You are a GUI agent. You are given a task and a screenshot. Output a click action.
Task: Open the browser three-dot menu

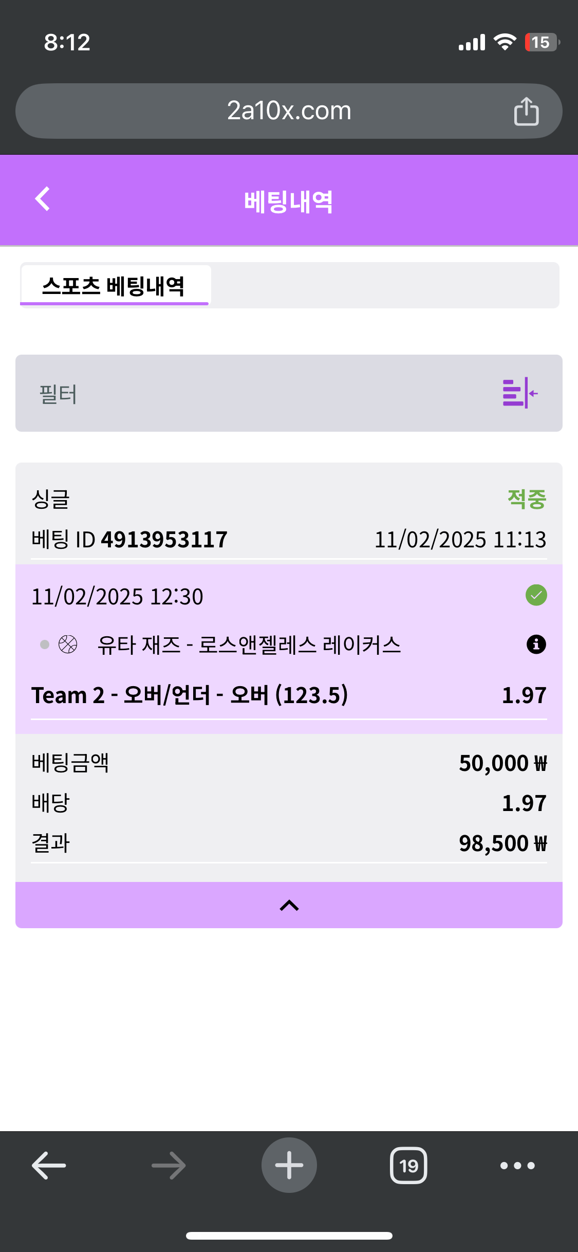pyautogui.click(x=517, y=1165)
